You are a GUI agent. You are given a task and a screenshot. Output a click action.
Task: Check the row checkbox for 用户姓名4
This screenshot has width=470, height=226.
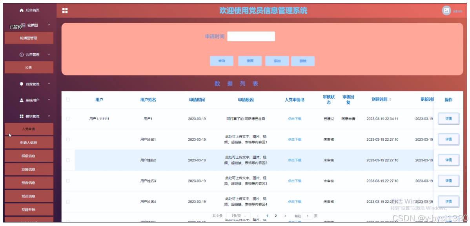click(68, 201)
